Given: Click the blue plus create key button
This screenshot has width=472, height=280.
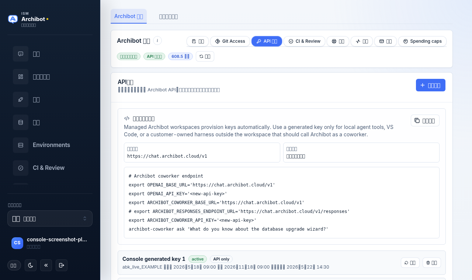Looking at the screenshot, I should tap(431, 85).
